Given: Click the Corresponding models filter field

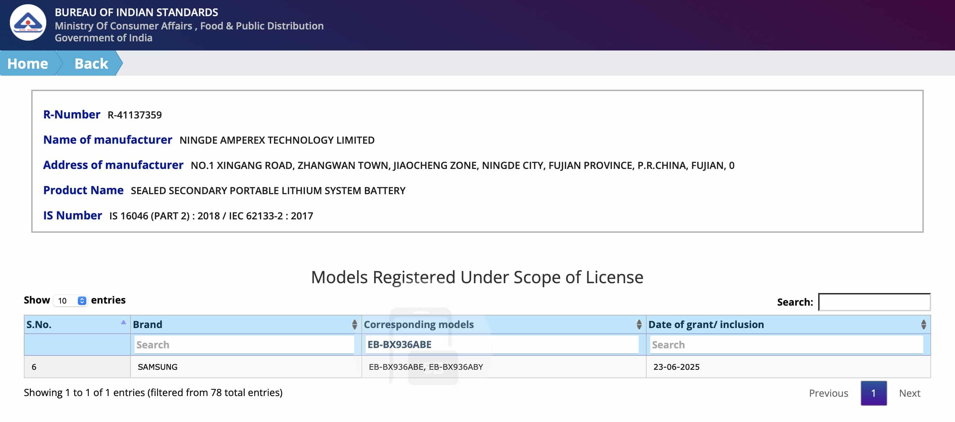Looking at the screenshot, I should (502, 345).
